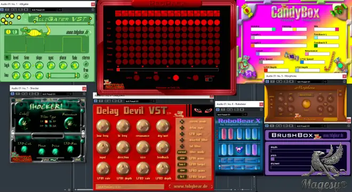The height and width of the screenshot is (192, 352).
Task: Toggle delay sync in Delay Devil
Action: tap(182, 128)
